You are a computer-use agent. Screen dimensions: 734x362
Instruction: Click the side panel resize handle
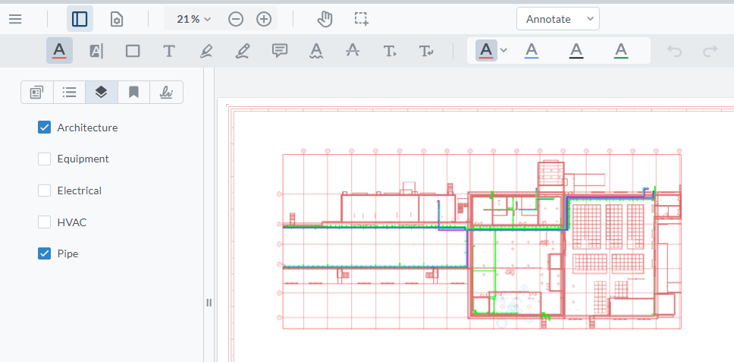click(209, 303)
